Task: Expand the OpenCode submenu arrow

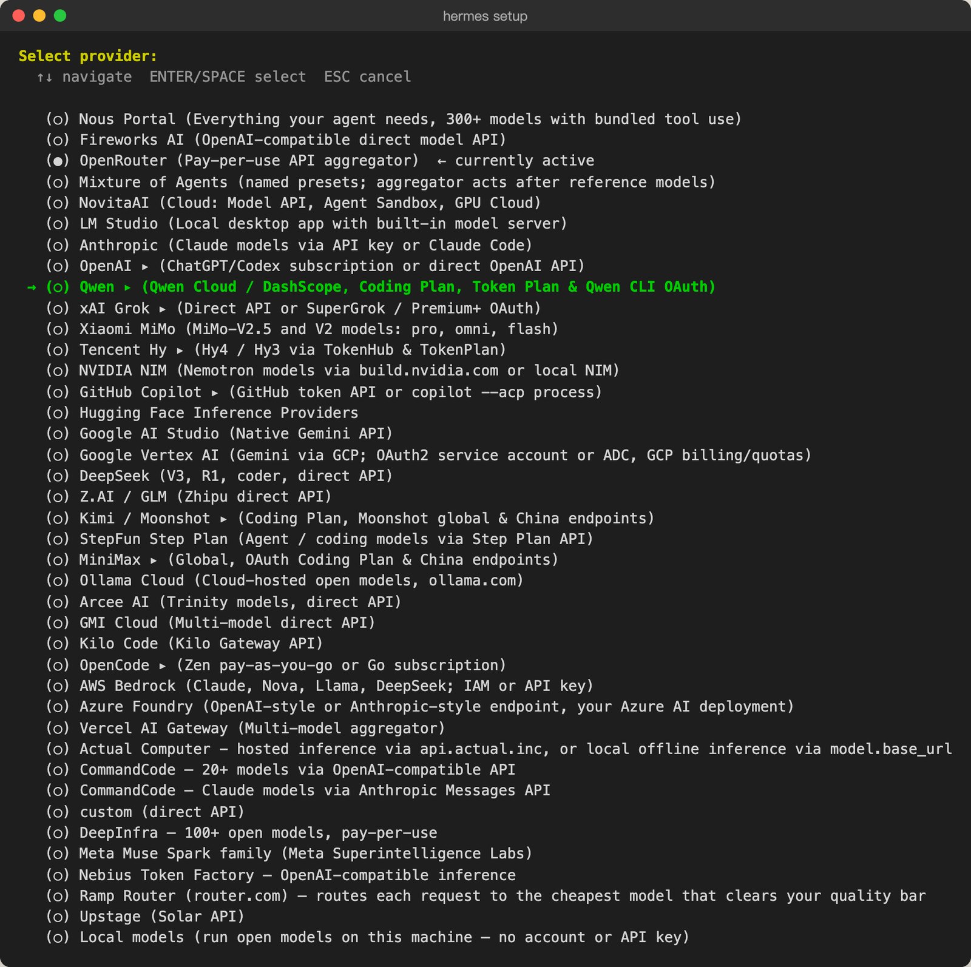Action: click(163, 665)
